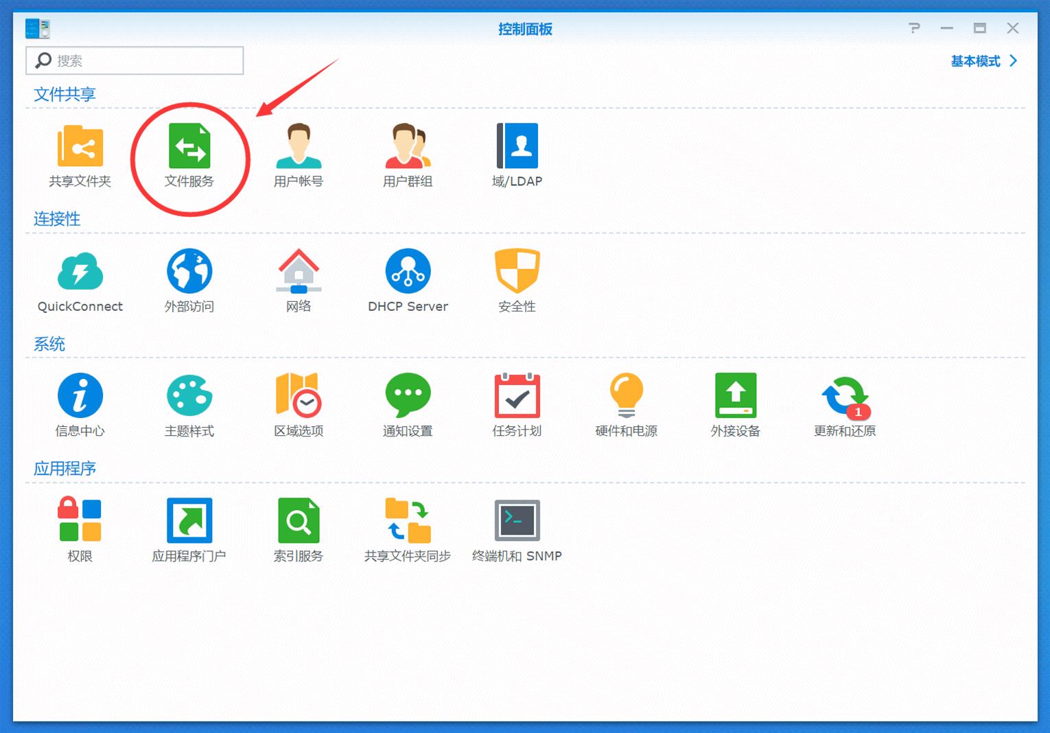The width and height of the screenshot is (1050, 733).
Task: Open 用户群组 (User groups)
Action: point(408,146)
